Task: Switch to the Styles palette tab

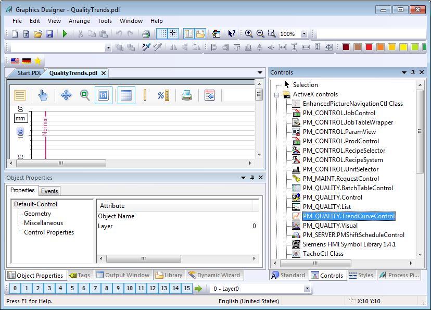Action: (x=361, y=275)
